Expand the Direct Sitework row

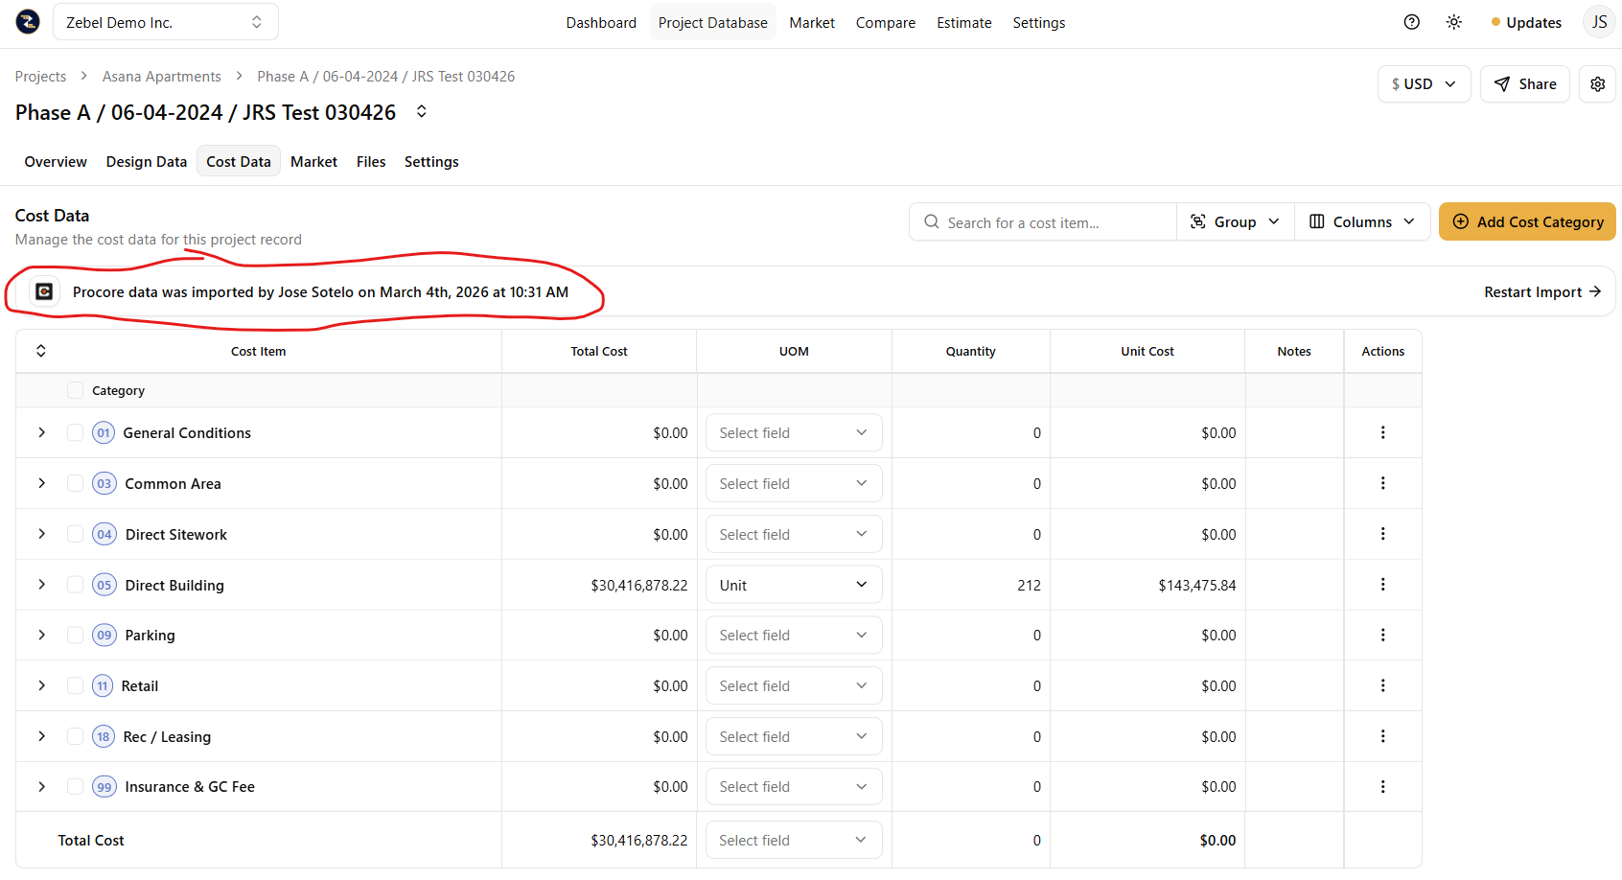click(x=41, y=534)
